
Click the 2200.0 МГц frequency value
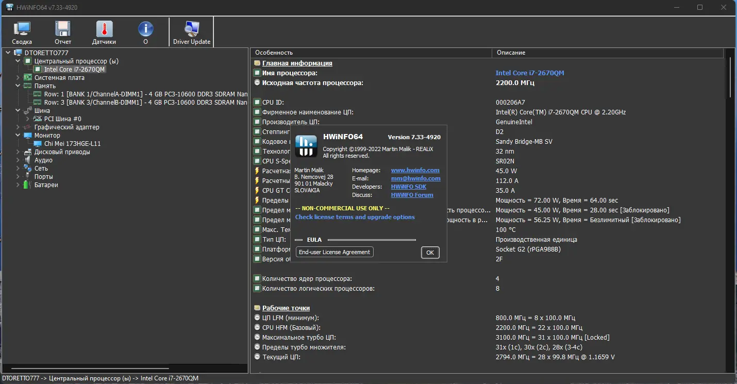click(515, 82)
